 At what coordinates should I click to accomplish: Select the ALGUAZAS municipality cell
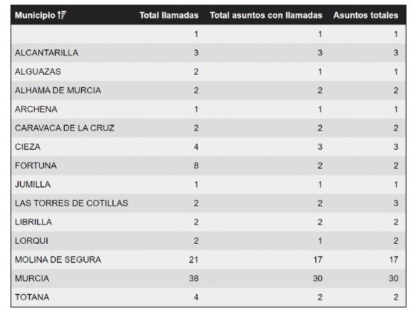coord(38,71)
